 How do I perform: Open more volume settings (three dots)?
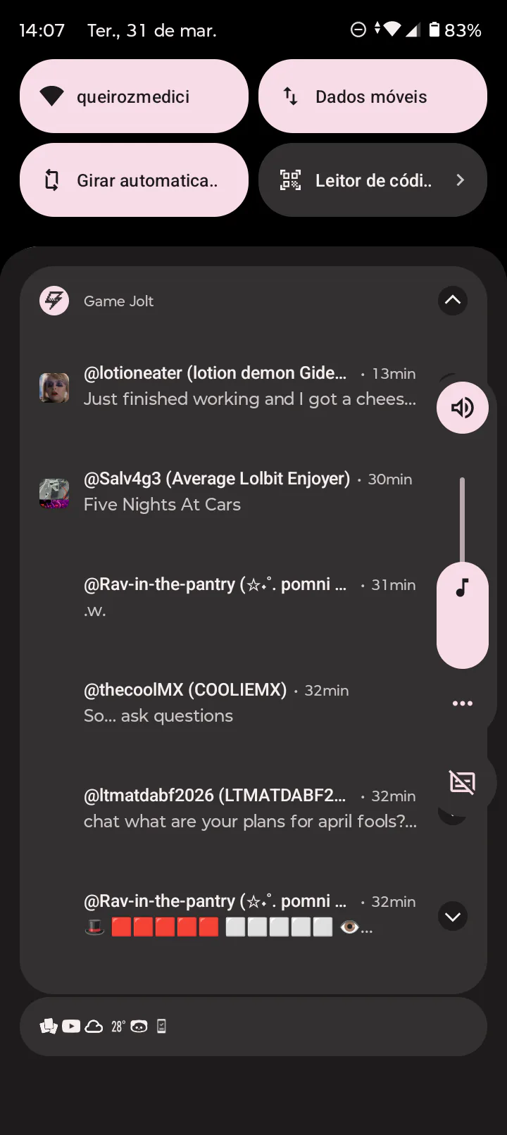pos(462,703)
